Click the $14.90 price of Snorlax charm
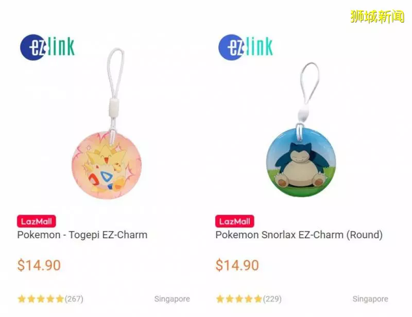 (237, 265)
